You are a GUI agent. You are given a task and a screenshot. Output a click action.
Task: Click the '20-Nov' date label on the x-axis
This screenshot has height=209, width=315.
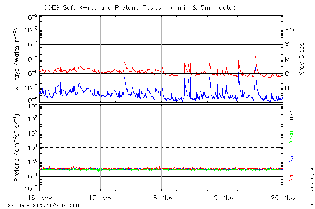coord(283,197)
